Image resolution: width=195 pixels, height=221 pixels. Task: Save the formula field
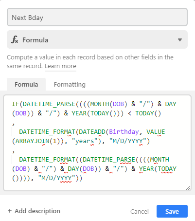(172, 211)
